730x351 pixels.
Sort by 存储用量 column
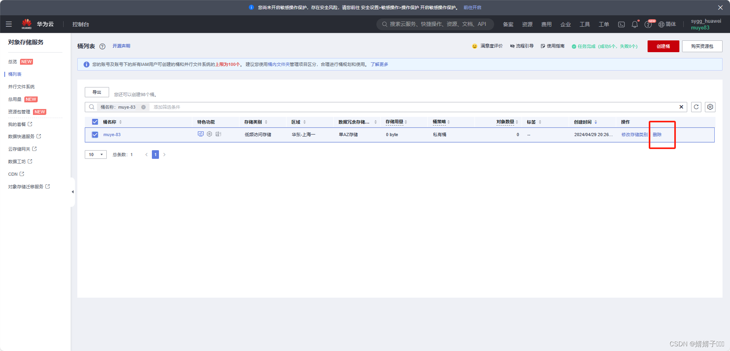[x=406, y=122]
